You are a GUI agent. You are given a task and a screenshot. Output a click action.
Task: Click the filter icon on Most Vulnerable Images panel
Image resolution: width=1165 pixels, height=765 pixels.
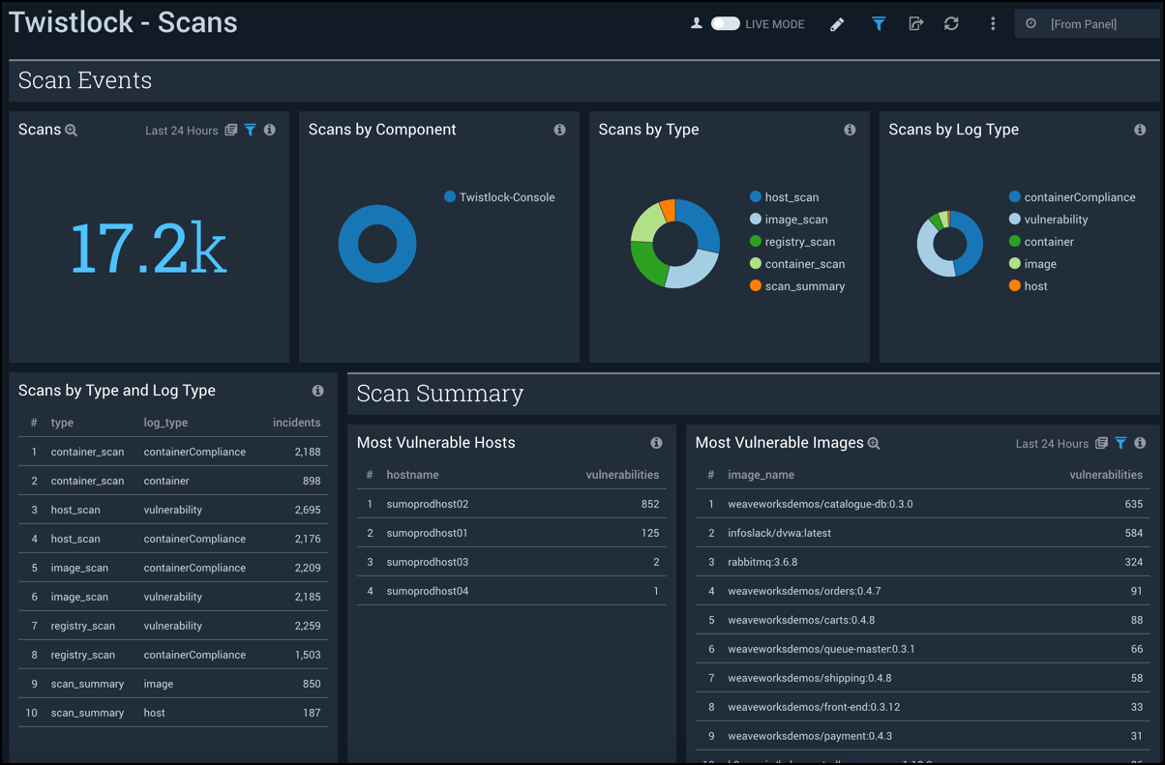pyautogui.click(x=1120, y=443)
